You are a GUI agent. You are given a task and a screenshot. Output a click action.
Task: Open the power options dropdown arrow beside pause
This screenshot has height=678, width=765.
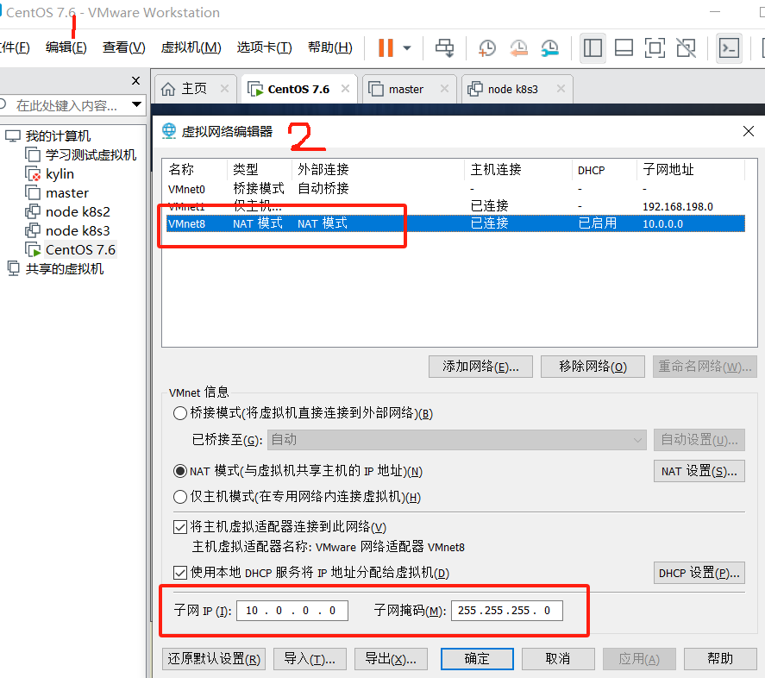point(407,47)
